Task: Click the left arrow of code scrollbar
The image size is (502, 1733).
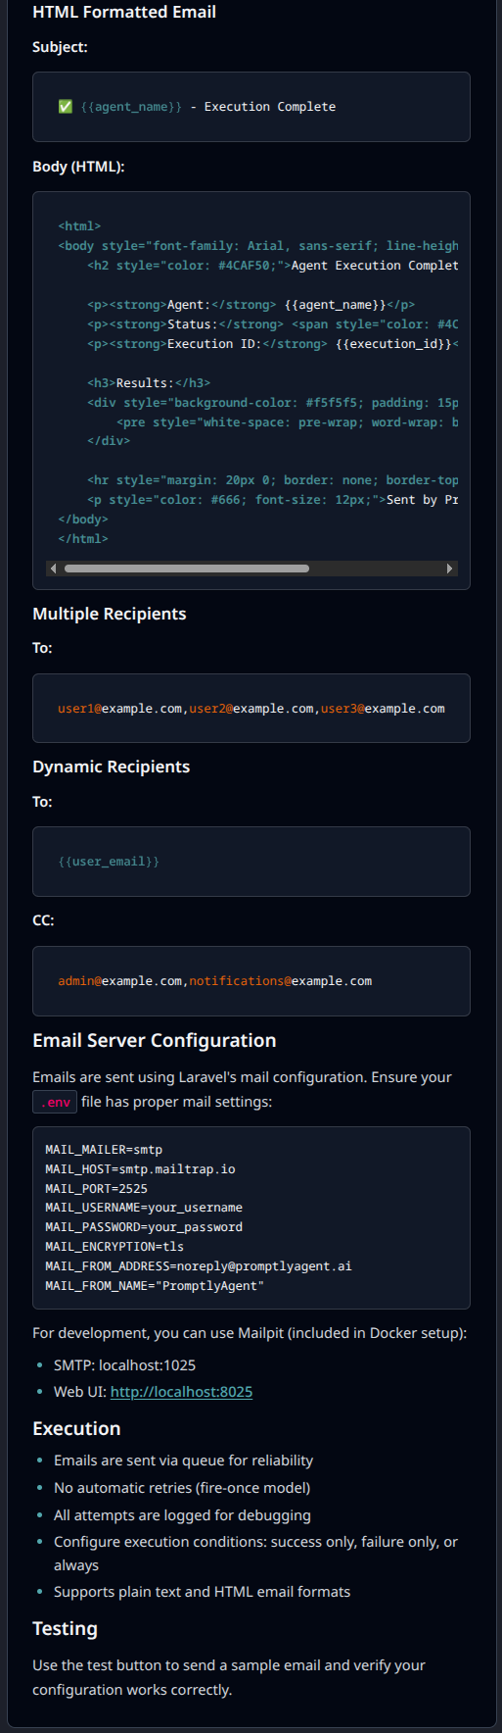Action: pos(53,569)
